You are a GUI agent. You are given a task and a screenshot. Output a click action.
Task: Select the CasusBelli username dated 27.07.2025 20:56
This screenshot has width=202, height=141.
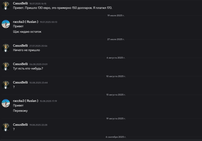pos(20,46)
